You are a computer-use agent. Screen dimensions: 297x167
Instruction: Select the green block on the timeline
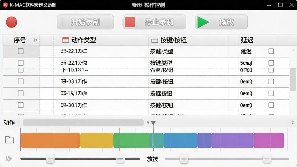(132, 140)
